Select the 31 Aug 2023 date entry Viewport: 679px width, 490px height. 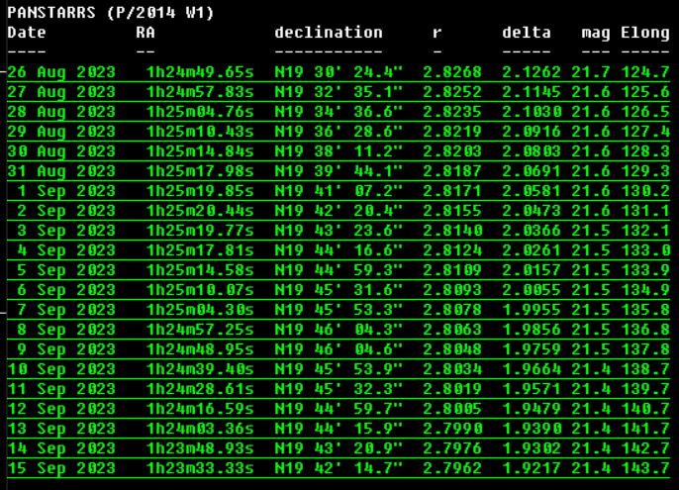click(61, 171)
